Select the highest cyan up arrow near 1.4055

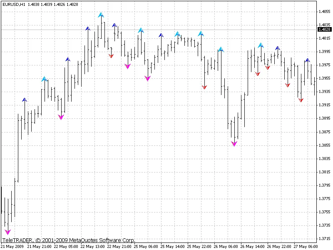pyautogui.click(x=101, y=15)
